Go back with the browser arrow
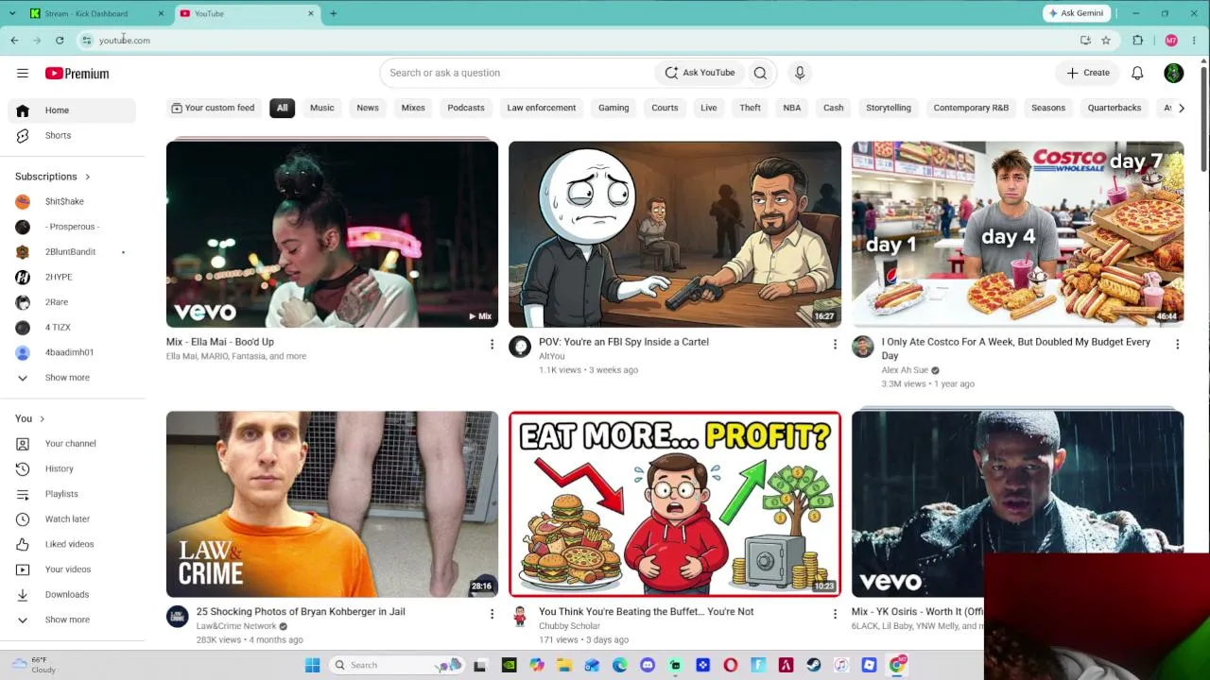Viewport: 1210px width, 680px height. (x=14, y=40)
